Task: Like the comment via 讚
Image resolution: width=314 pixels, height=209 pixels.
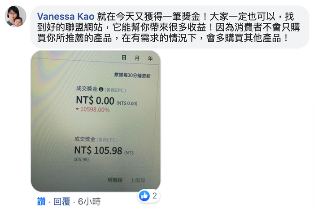Action: click(41, 201)
